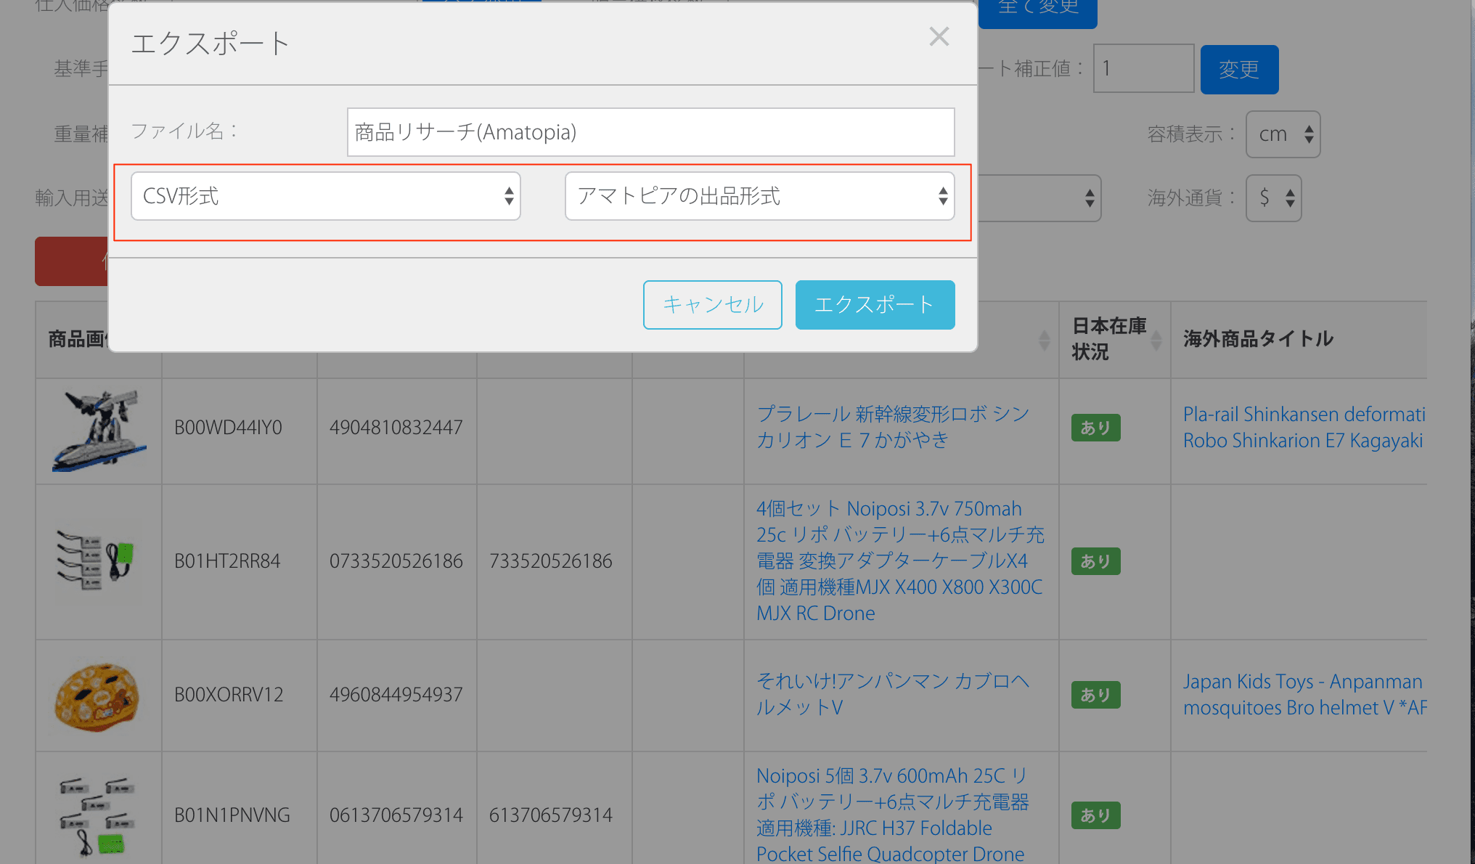
Task: Open the CSV形式 format dropdown
Action: 325,196
